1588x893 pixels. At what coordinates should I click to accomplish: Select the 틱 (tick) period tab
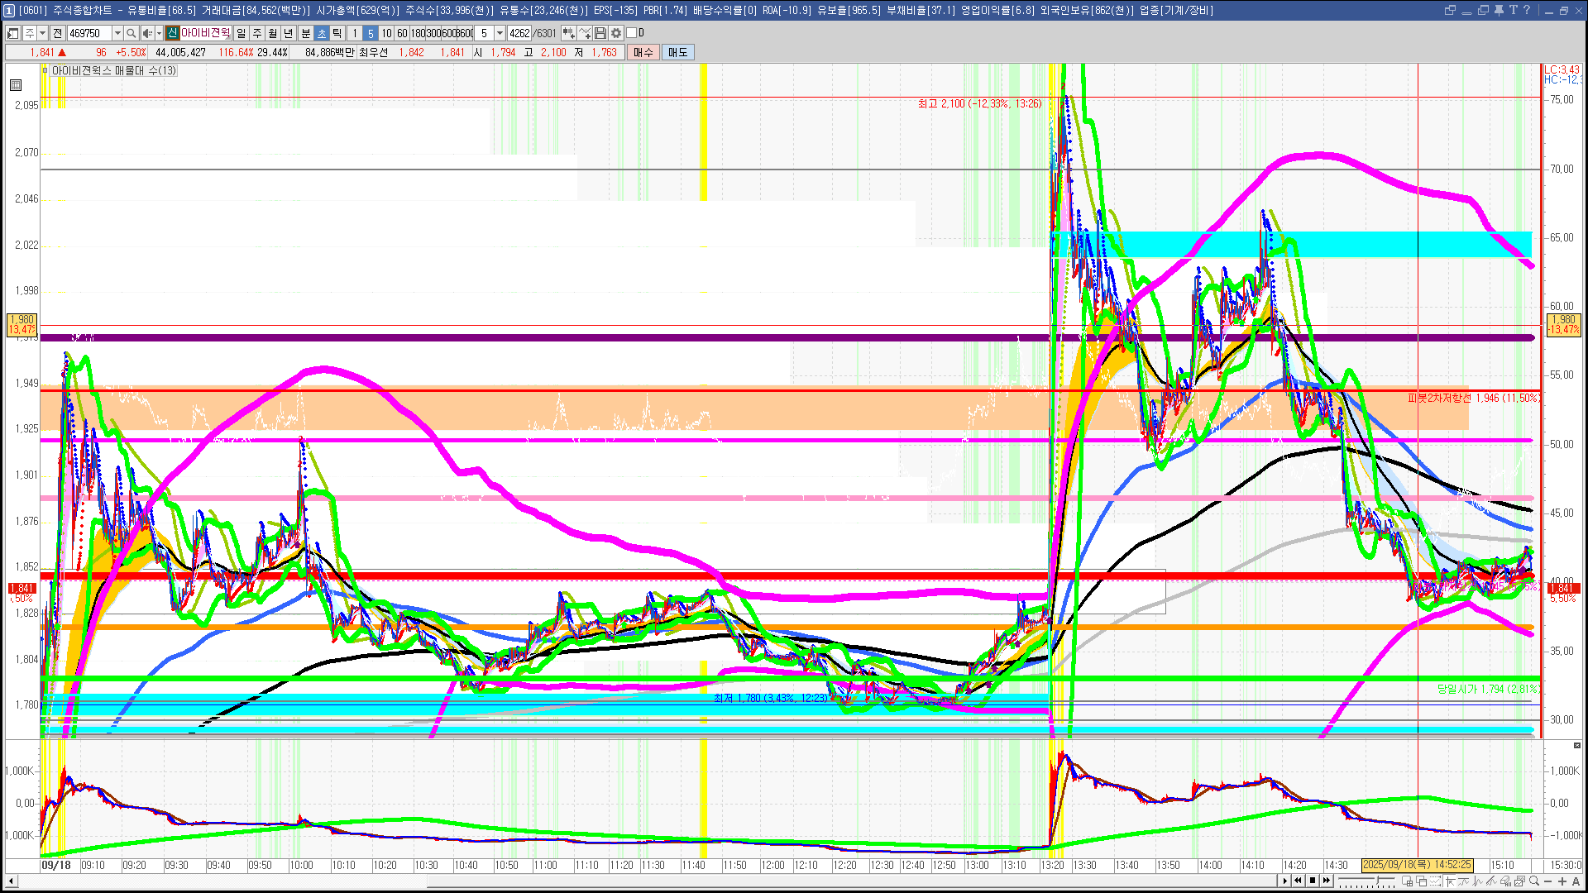coord(337,33)
